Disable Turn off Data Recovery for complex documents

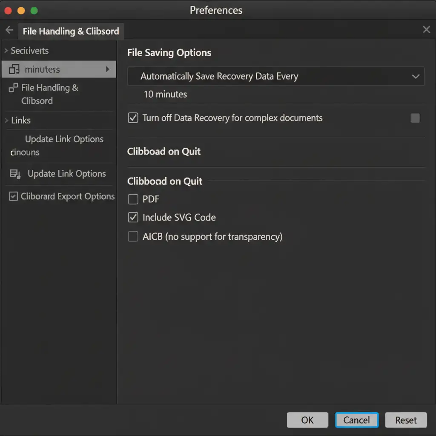133,118
